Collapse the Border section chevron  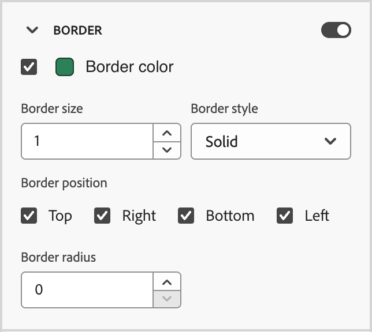32,31
